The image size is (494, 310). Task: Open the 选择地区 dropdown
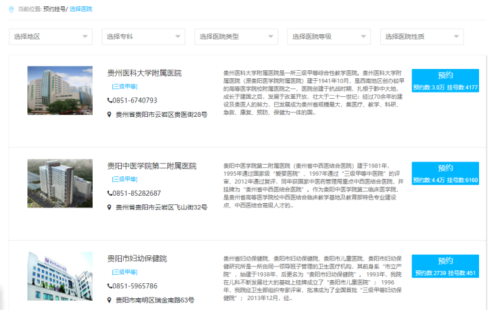coord(50,37)
